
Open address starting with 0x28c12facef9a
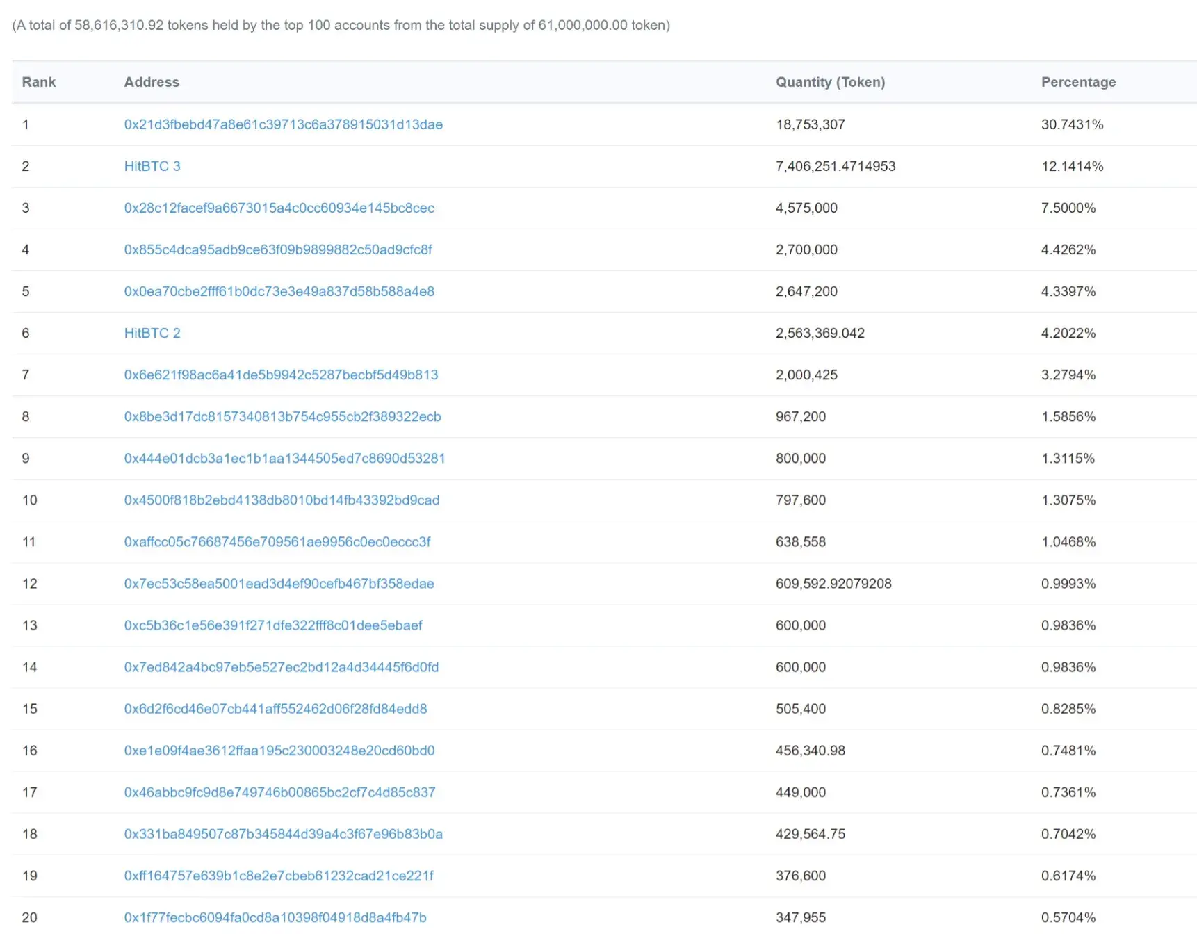click(x=279, y=208)
